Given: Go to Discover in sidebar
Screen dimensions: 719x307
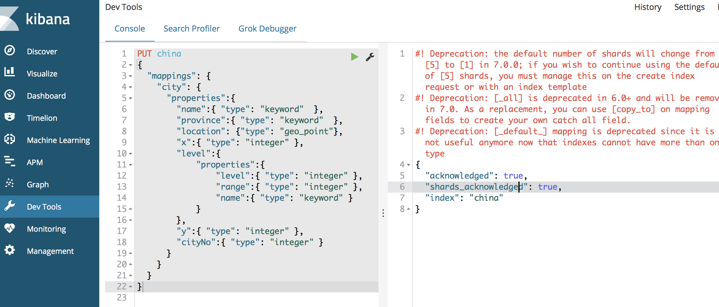Looking at the screenshot, I should 42,52.
